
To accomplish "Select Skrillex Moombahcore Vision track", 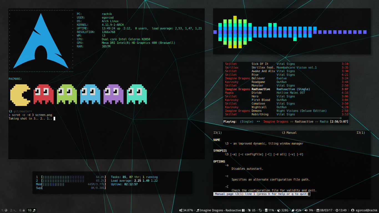I will point(286,67).
